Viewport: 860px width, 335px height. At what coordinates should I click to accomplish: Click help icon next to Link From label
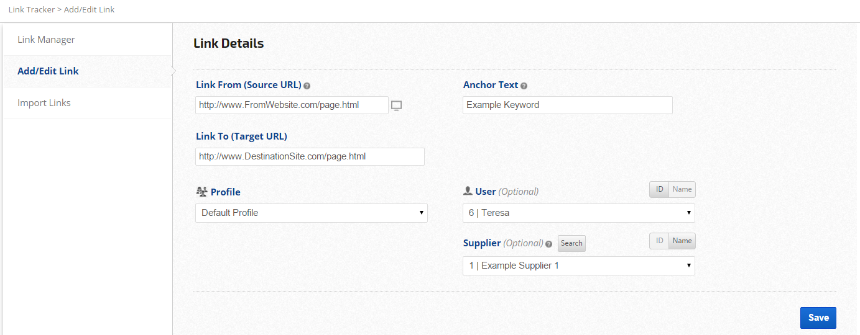307,86
